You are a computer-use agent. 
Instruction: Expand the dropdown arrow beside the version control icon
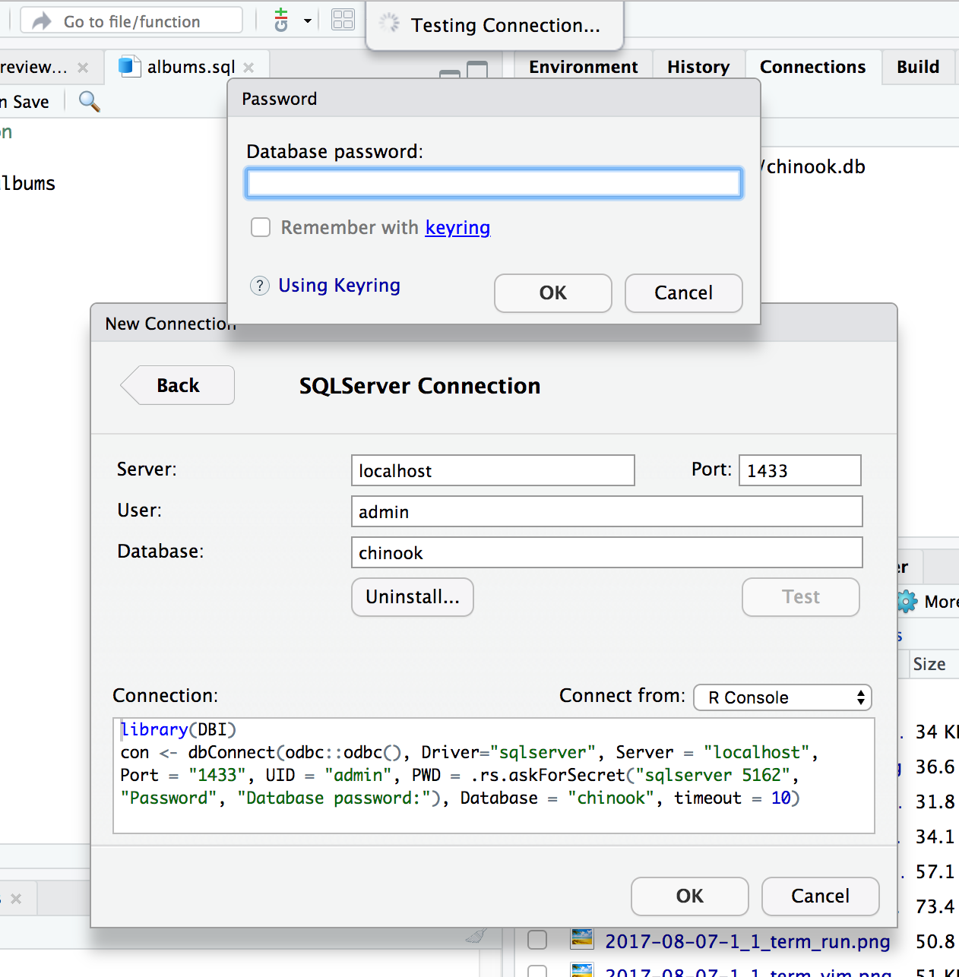(308, 21)
